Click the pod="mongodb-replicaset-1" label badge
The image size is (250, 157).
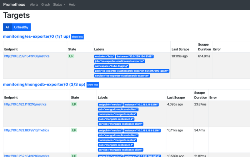coord(116,145)
